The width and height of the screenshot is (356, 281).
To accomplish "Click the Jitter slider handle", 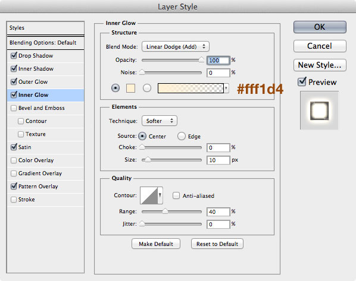I will (142, 223).
